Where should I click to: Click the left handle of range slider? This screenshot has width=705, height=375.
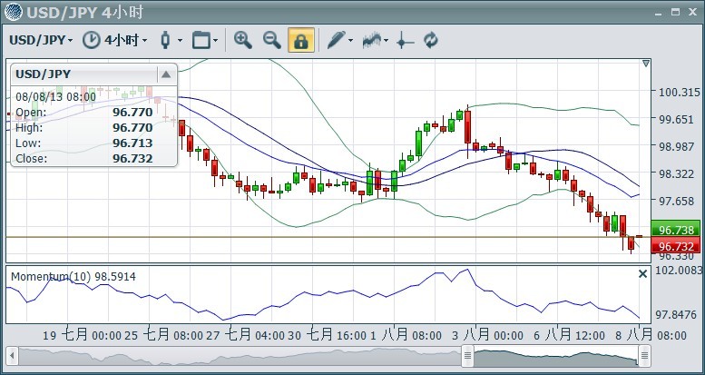pyautogui.click(x=467, y=357)
